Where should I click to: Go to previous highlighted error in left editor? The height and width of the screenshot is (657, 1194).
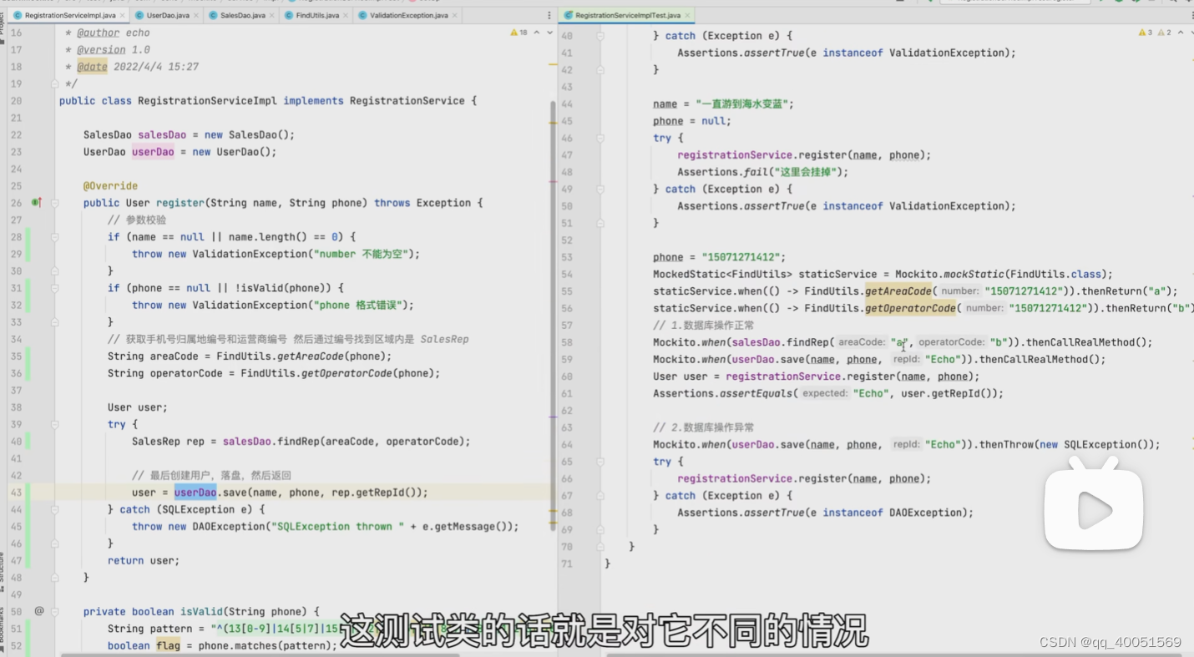(x=537, y=33)
